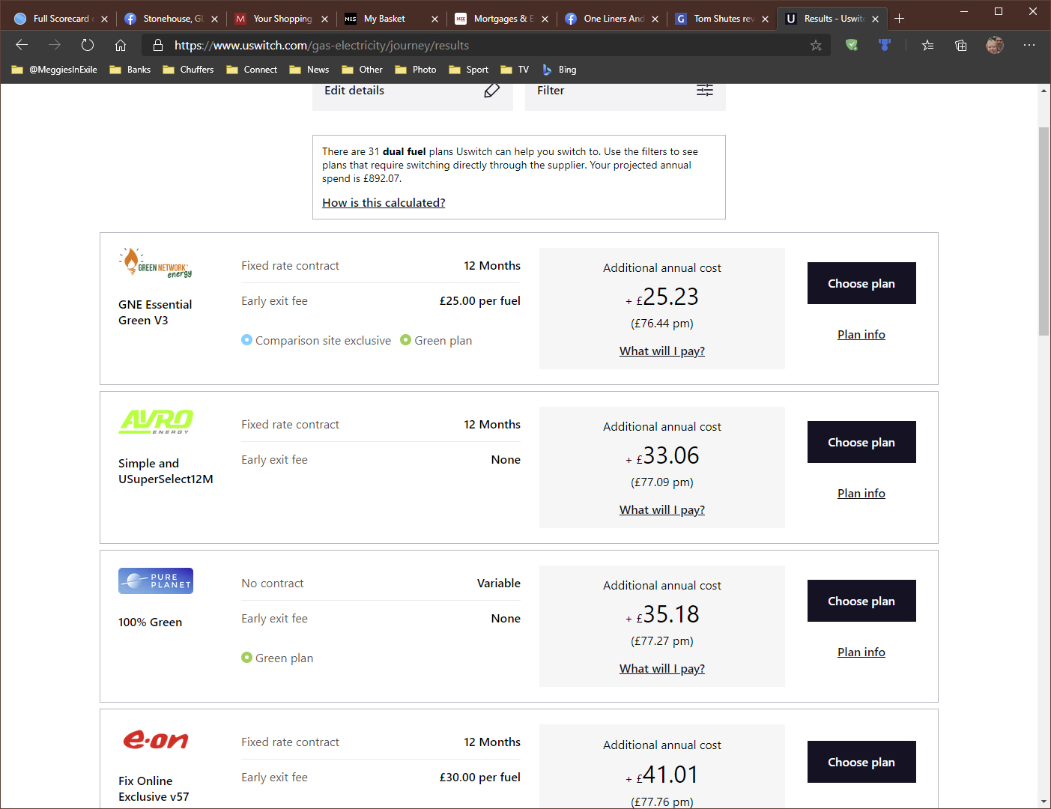The width and height of the screenshot is (1051, 809).
Task: Open Plan info for Avro plan
Action: [x=861, y=494]
